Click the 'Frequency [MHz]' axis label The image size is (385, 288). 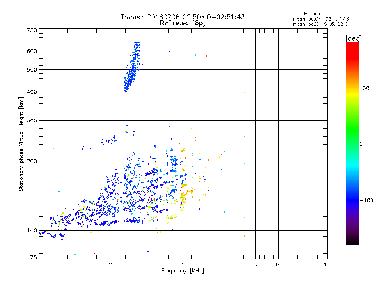click(x=182, y=271)
